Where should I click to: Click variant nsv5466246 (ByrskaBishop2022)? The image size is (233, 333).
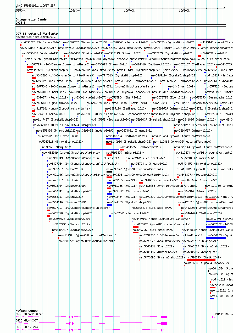click(x=206, y=263)
